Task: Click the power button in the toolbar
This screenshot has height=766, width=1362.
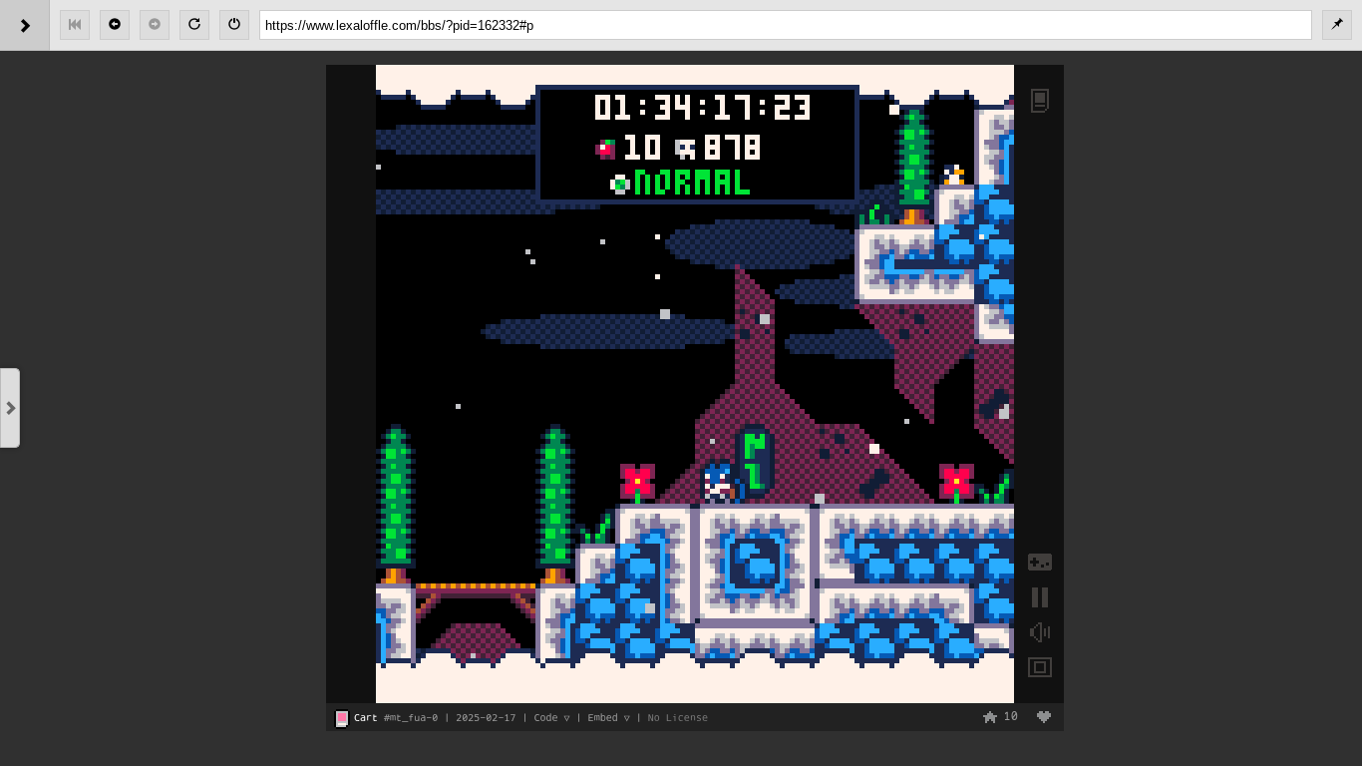Action: [234, 25]
